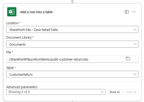Click the Advanced parameters label
The height and width of the screenshot is (102, 144).
[x=22, y=87]
